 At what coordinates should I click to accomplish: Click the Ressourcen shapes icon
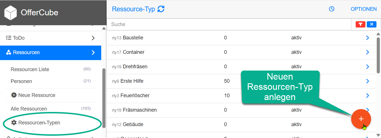pos(9,52)
